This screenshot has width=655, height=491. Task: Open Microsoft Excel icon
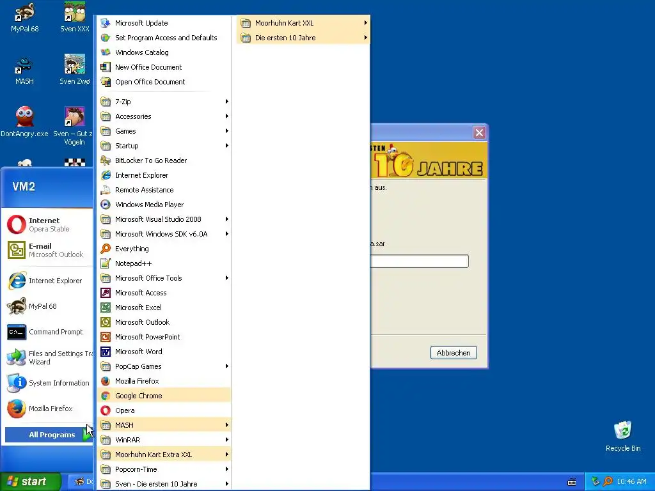(106, 308)
